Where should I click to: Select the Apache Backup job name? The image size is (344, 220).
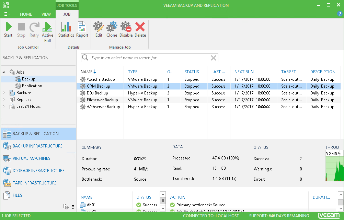[101, 79]
